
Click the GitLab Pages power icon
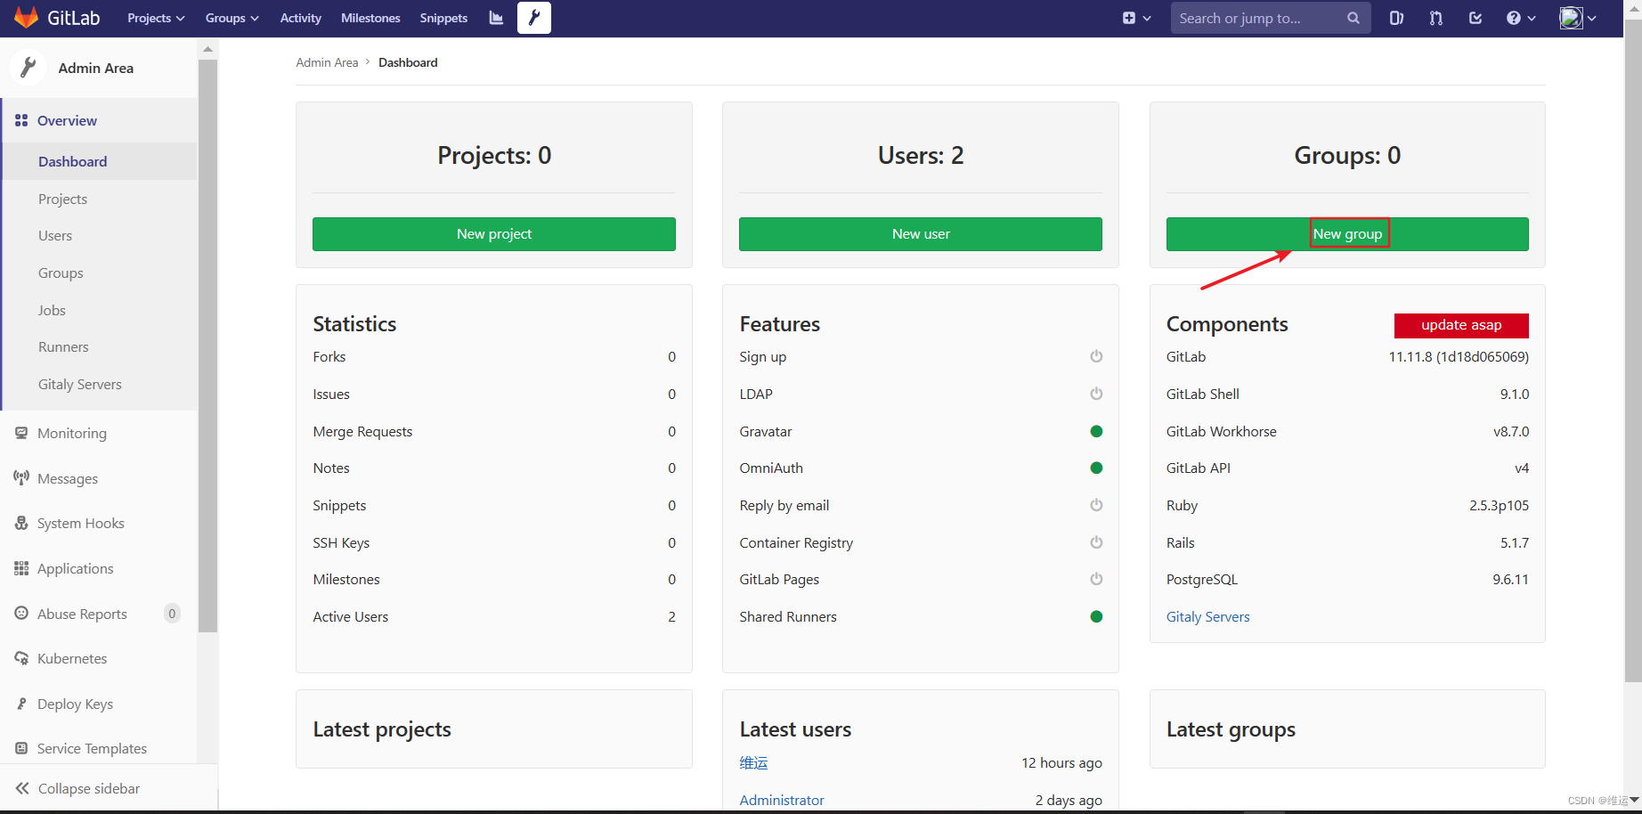tap(1096, 579)
